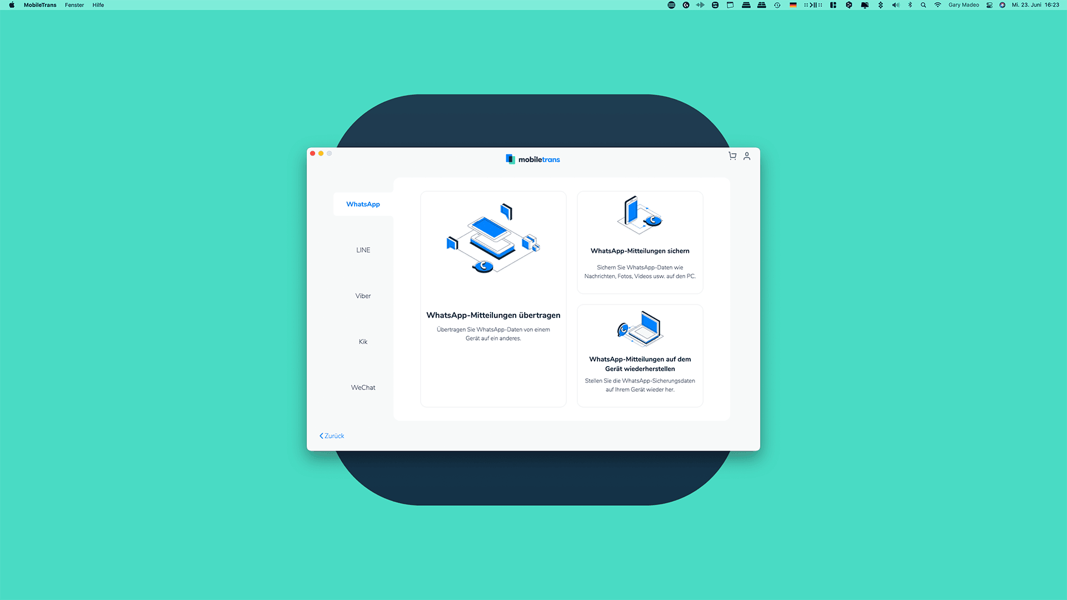Screen dimensions: 1067x600
Task: Click the Bluetooth menu bar icon
Action: click(x=910, y=5)
